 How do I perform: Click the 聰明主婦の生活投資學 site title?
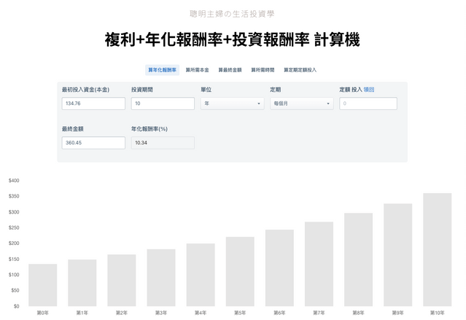233,13
